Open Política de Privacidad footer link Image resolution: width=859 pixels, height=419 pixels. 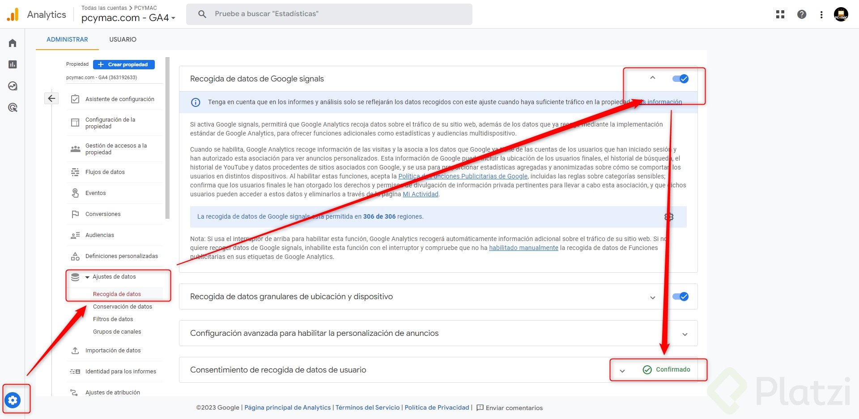(x=437, y=407)
